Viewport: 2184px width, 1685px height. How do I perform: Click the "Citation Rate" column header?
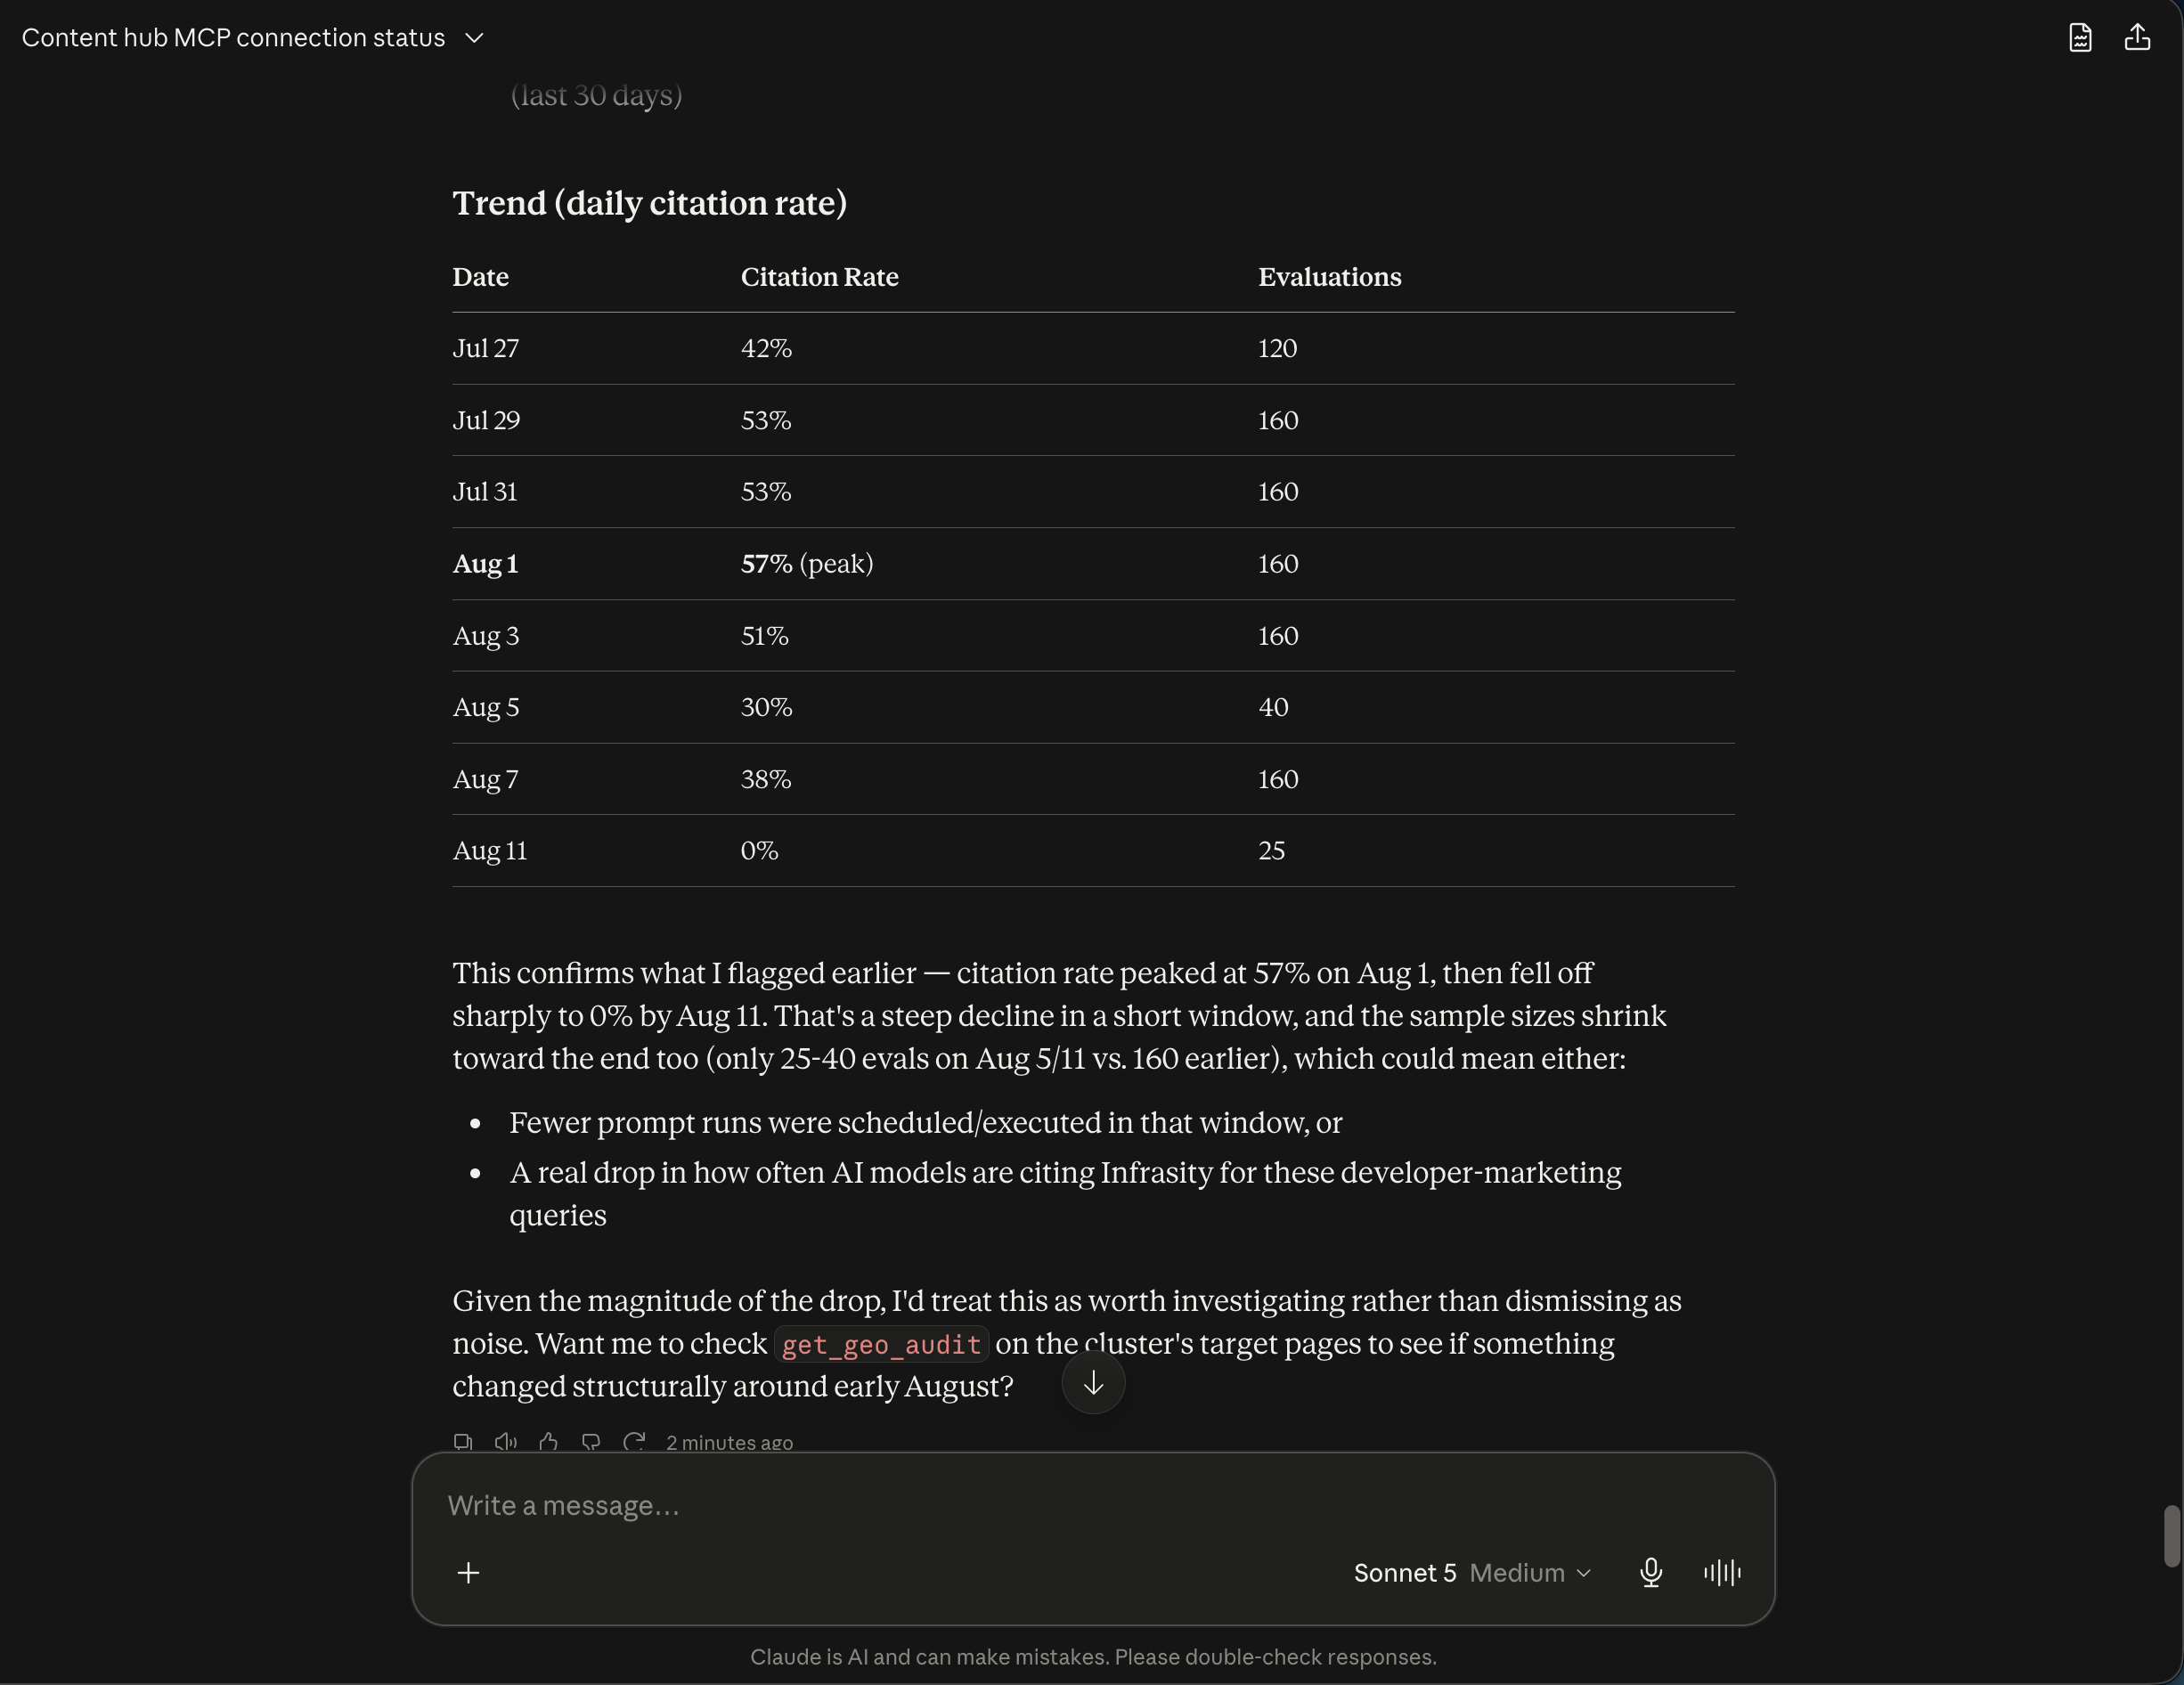click(820, 277)
